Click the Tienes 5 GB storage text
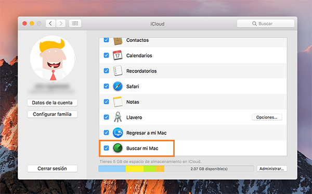Viewport: 312px width, 194px height. [150, 162]
